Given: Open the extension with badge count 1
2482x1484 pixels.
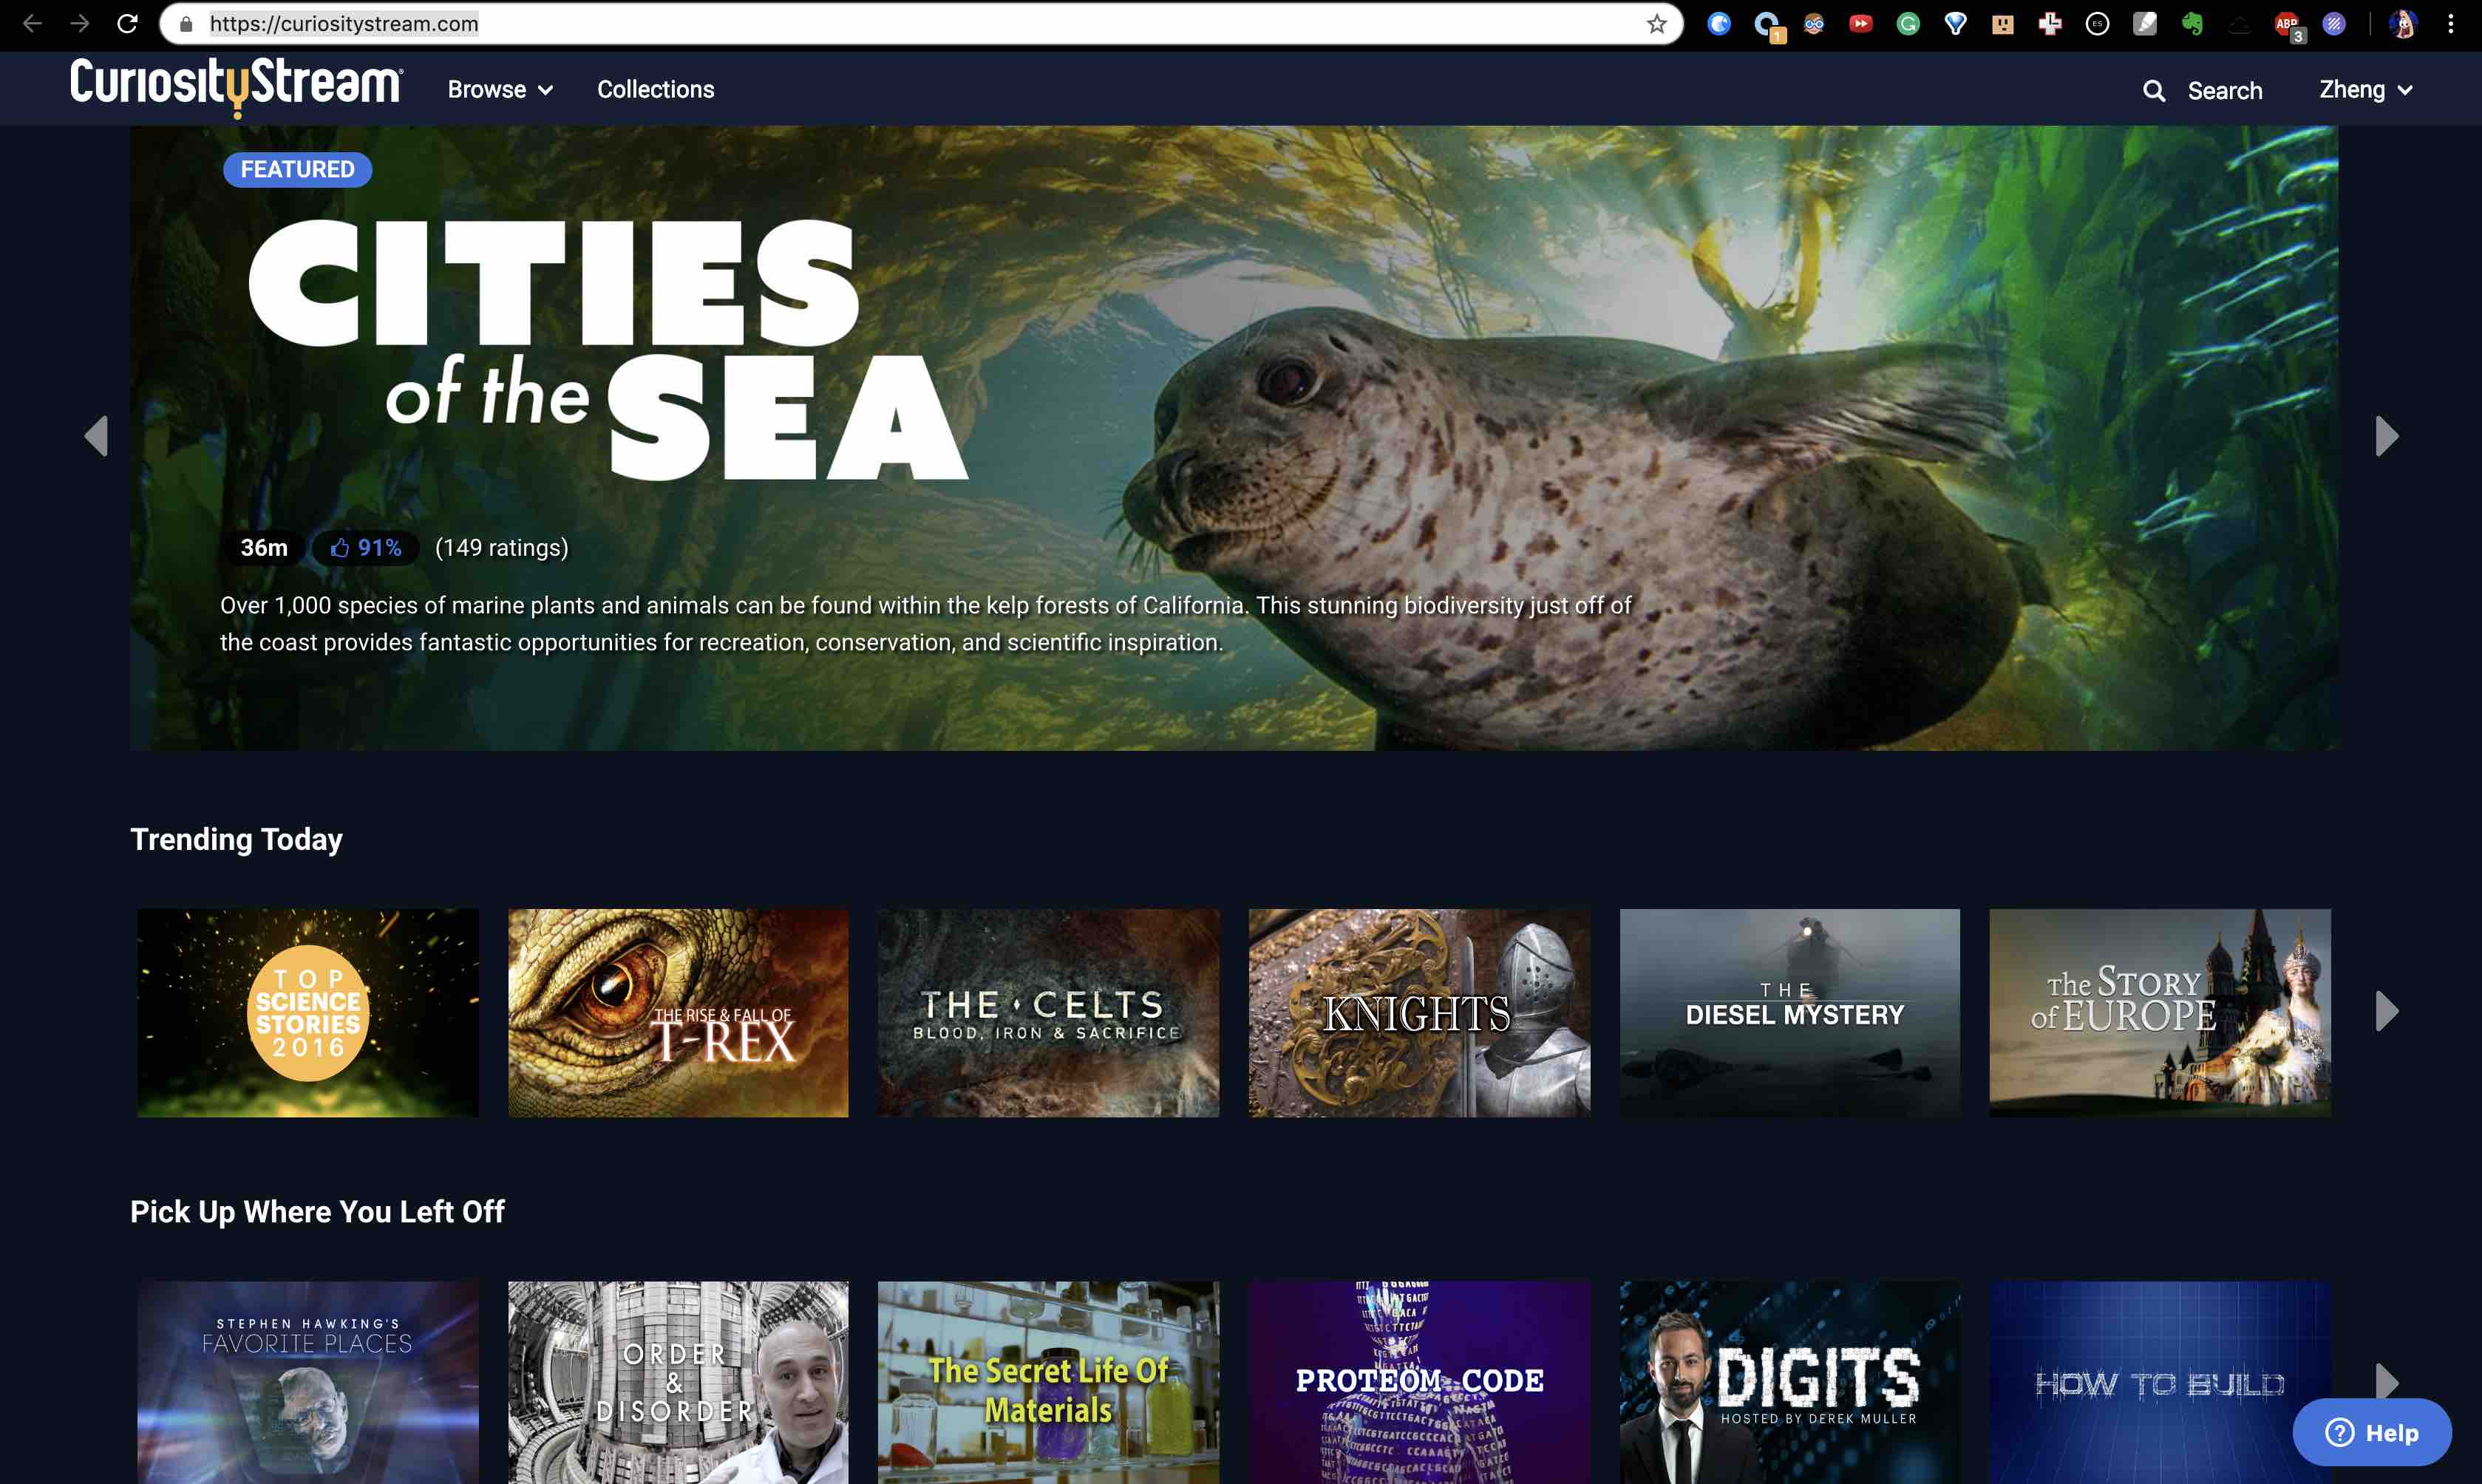Looking at the screenshot, I should (x=1767, y=23).
